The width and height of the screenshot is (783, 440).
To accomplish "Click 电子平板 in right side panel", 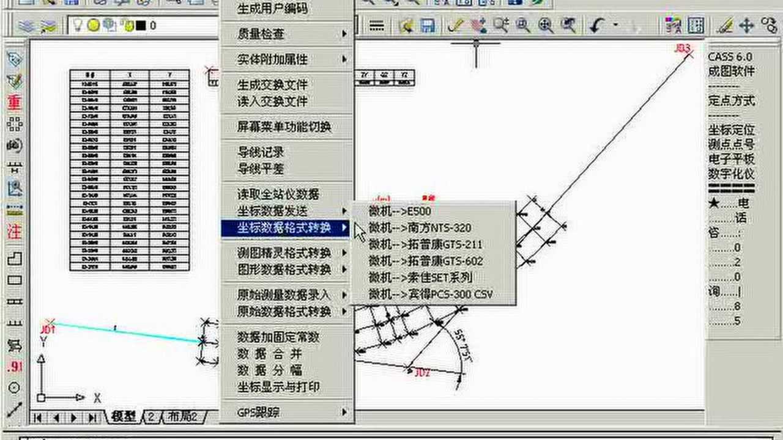I will click(x=732, y=159).
